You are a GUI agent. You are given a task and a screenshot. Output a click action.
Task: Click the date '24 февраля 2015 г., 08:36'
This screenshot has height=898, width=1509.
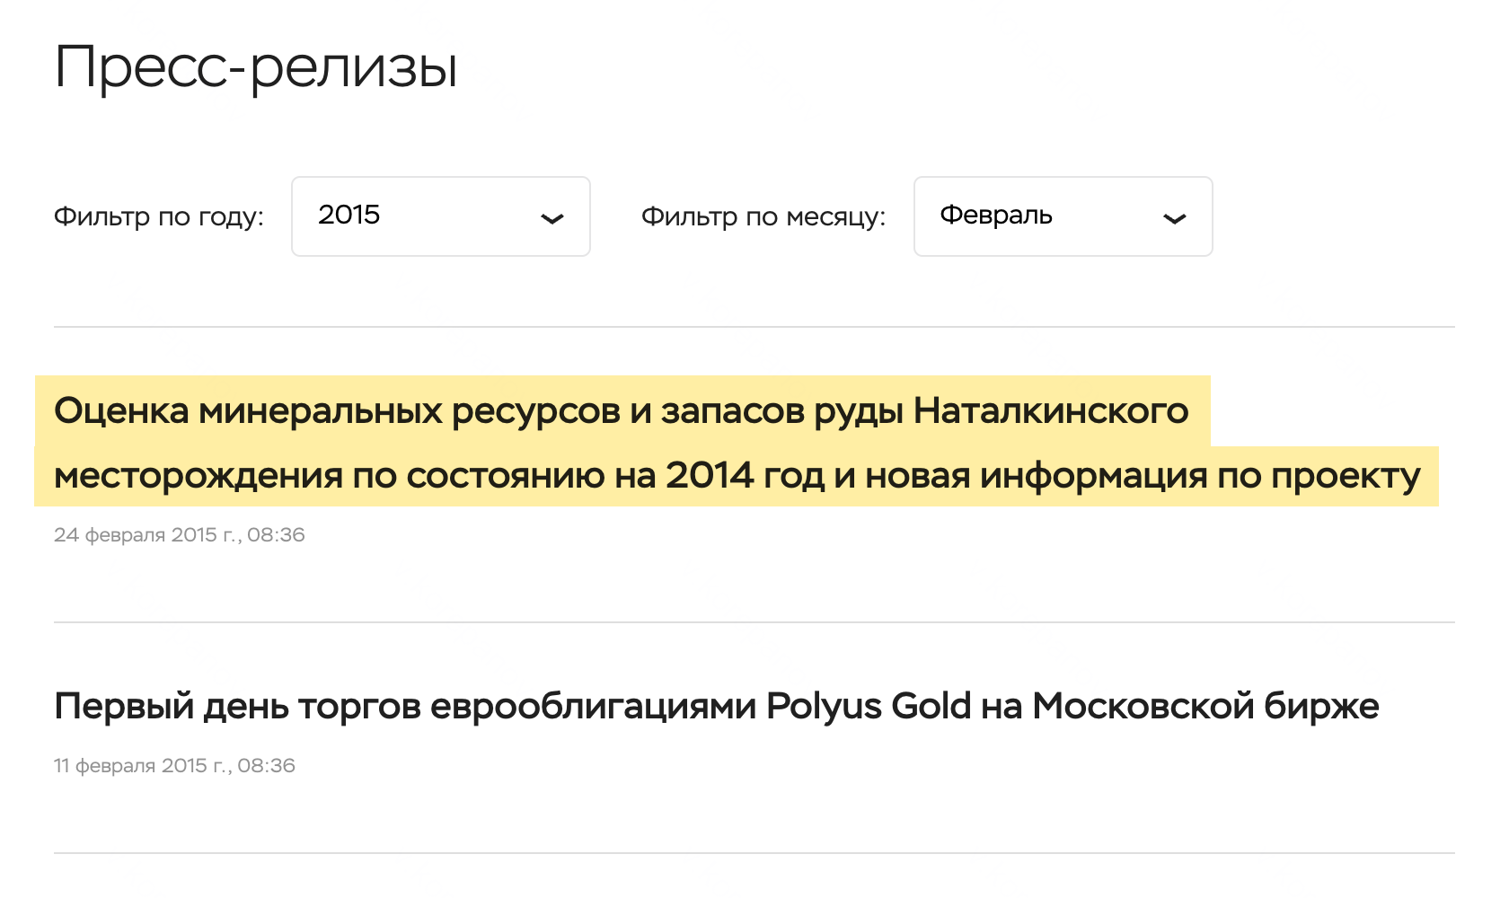(x=180, y=535)
